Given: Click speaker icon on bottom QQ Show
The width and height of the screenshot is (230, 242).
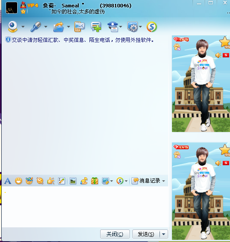Looking at the screenshot, I should point(218,163).
